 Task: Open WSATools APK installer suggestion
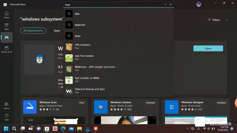pos(118,69)
